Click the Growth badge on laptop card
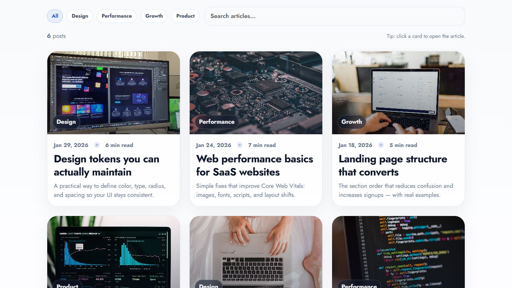The image size is (512, 288). click(352, 122)
